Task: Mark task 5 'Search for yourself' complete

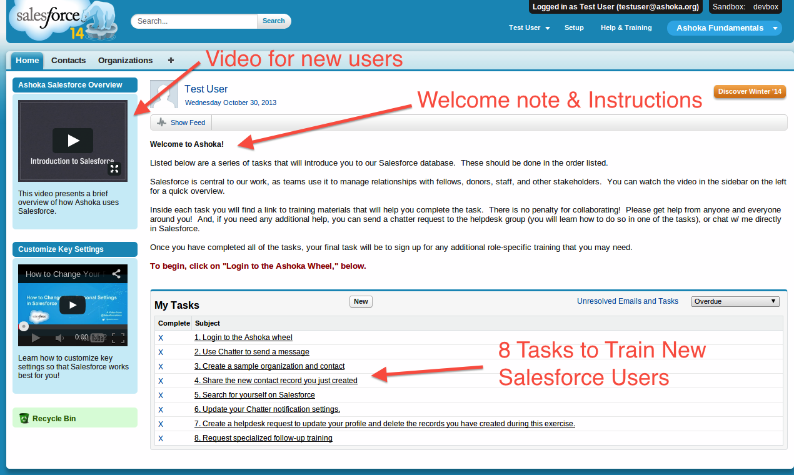Action: pos(161,395)
